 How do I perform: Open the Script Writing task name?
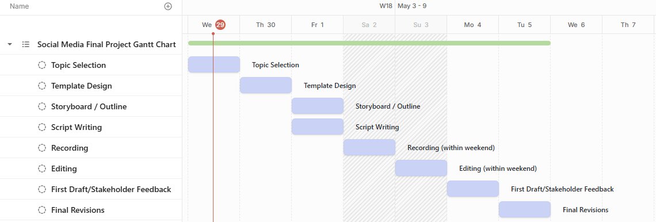(76, 127)
